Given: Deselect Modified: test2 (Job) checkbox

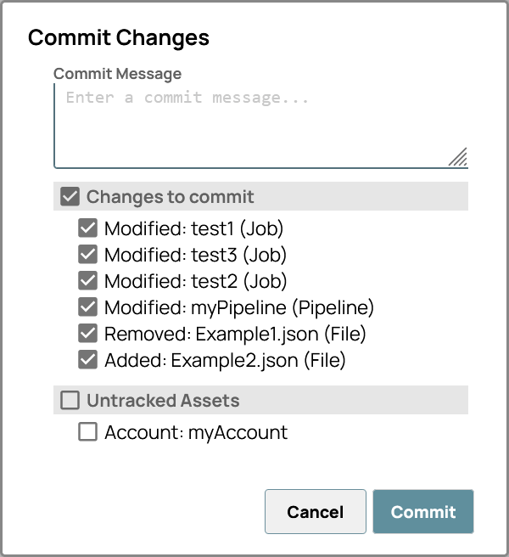Looking at the screenshot, I should click(87, 281).
